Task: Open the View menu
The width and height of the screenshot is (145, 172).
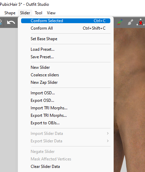Action: 51,13
